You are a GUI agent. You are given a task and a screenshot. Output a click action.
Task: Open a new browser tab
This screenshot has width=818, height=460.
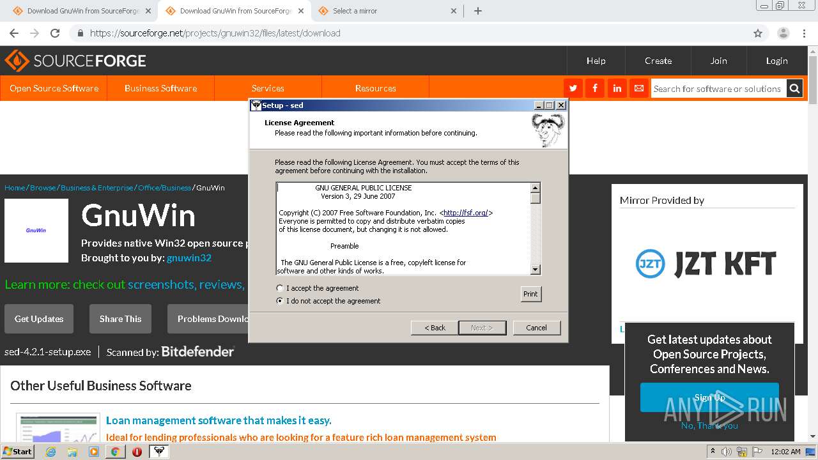(478, 11)
